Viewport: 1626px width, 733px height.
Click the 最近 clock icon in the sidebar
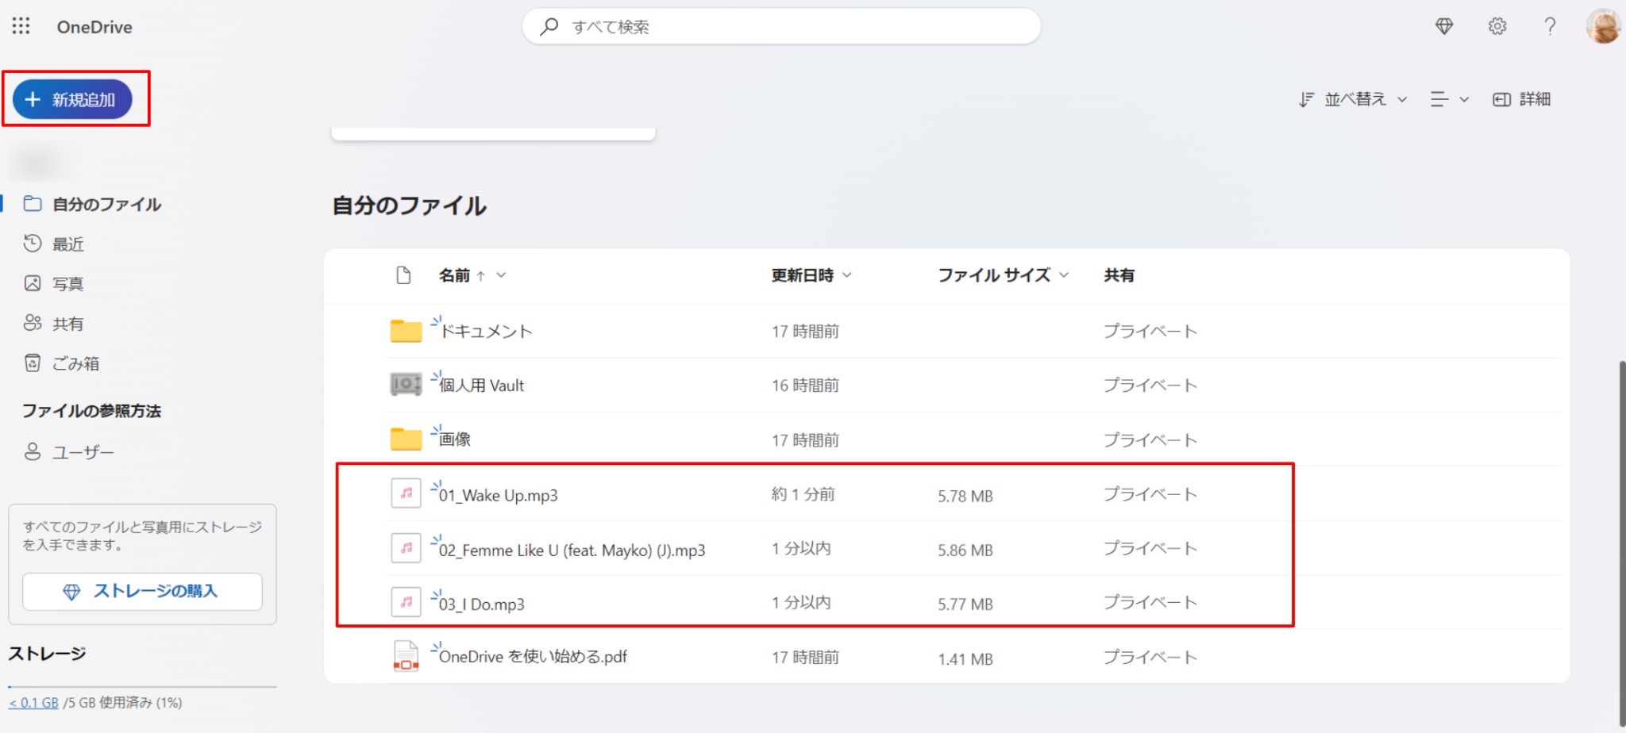point(33,244)
